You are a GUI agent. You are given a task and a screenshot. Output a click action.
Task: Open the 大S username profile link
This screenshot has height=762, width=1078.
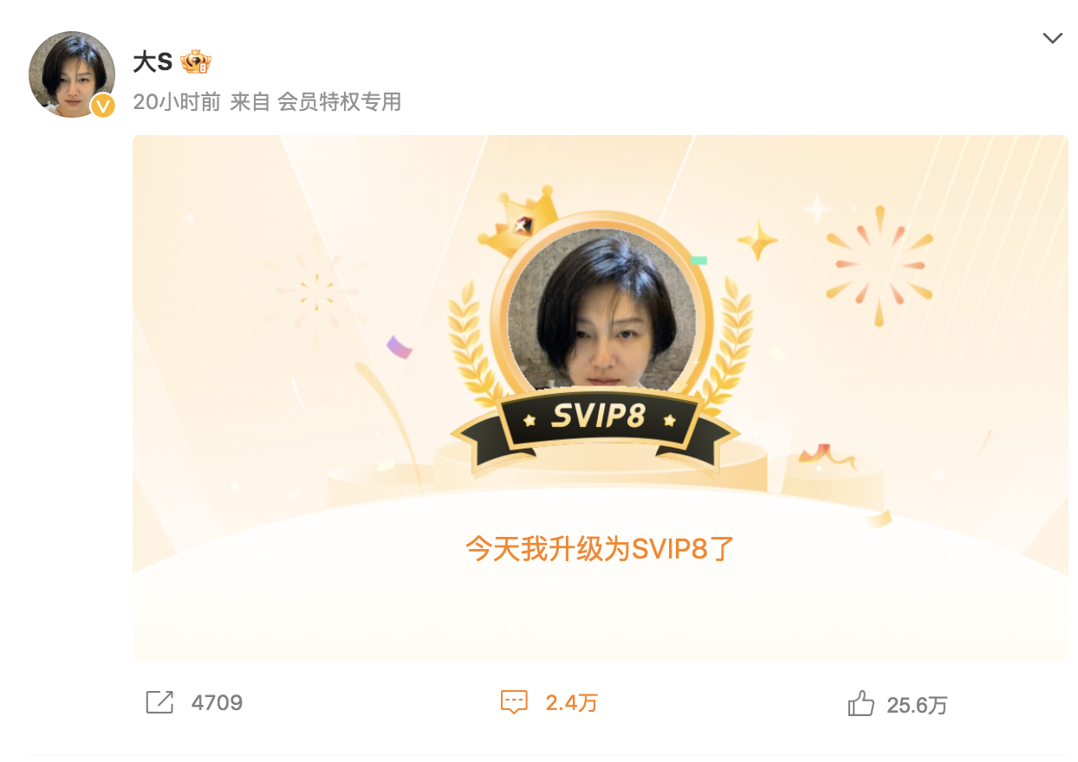[x=153, y=62]
